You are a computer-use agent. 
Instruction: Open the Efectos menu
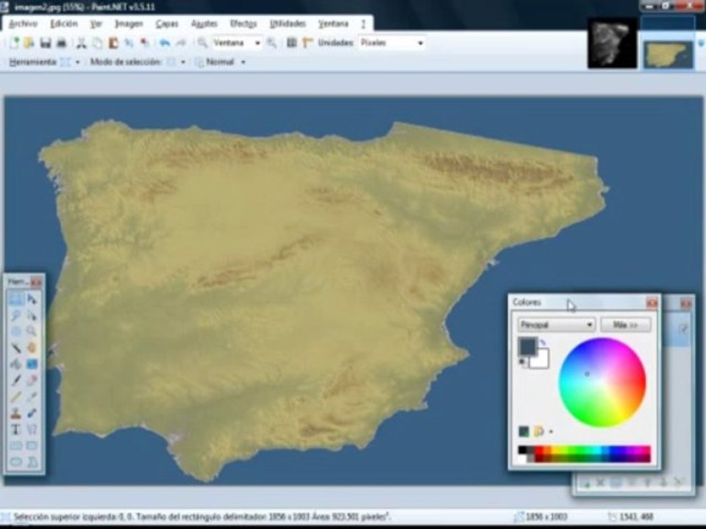243,24
